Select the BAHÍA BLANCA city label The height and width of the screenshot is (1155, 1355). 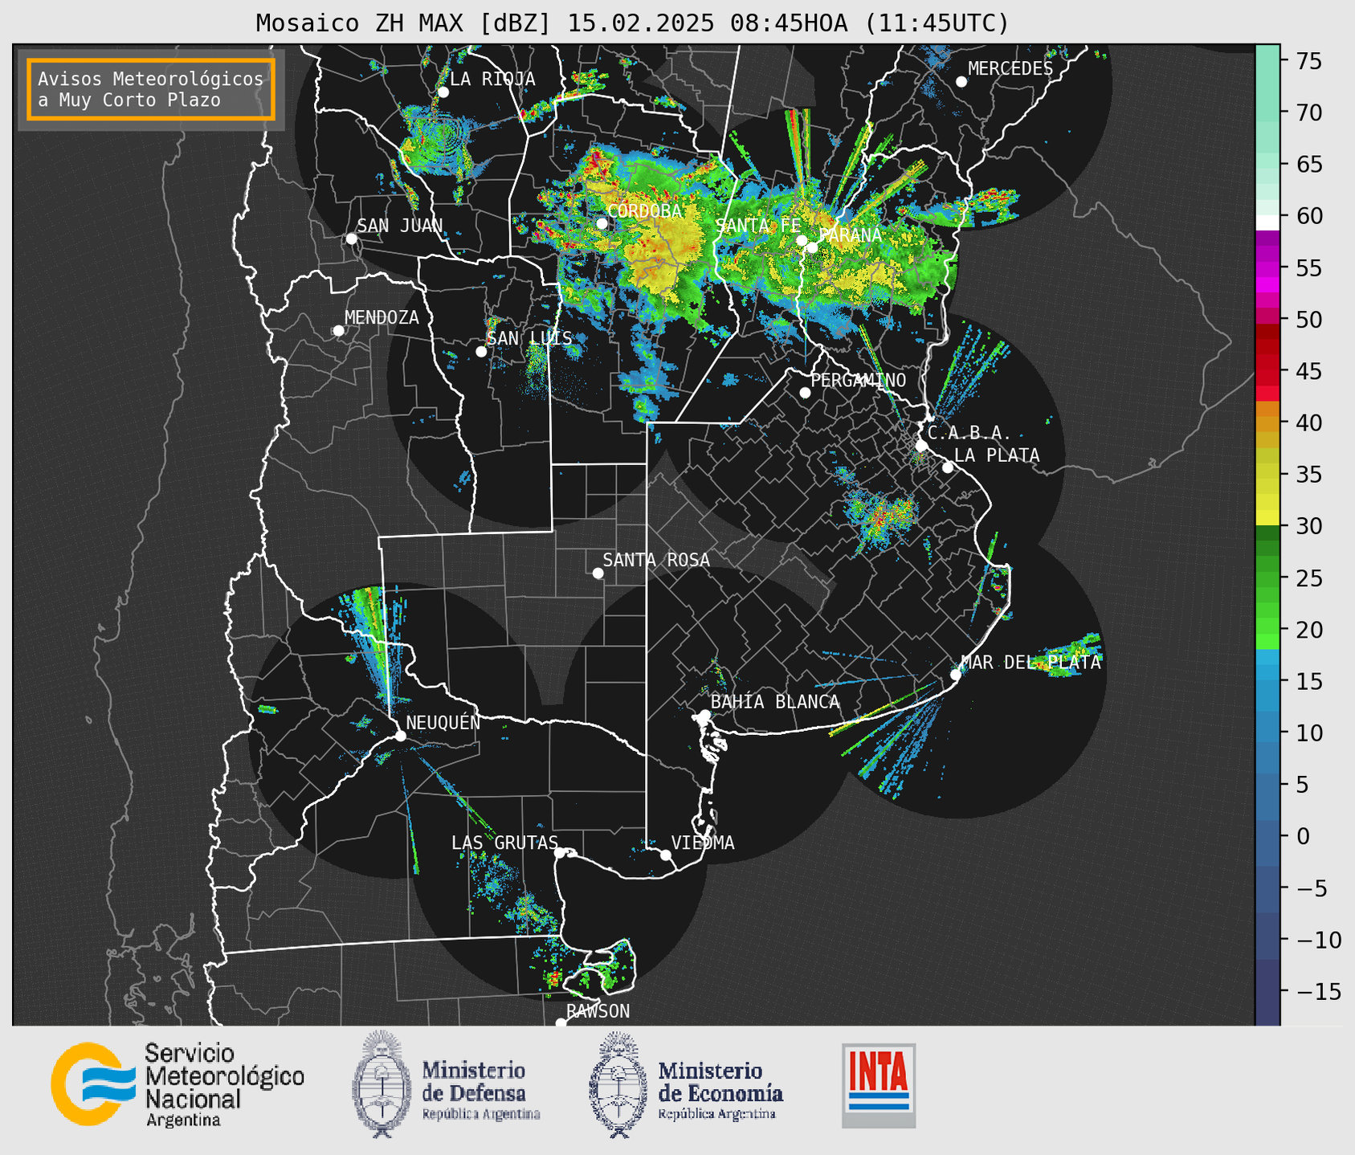click(775, 702)
